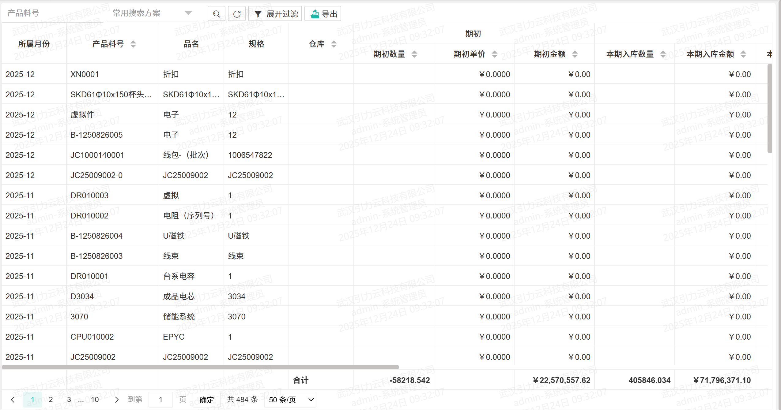Click the 导出 export button

[x=323, y=14]
